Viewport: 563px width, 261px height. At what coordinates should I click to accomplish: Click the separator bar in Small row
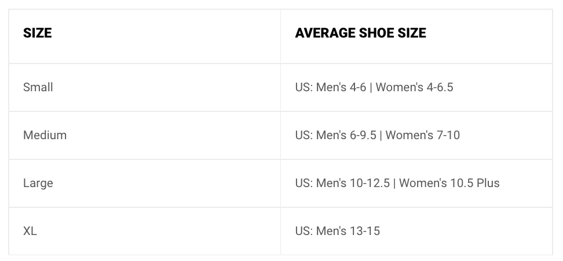tap(371, 88)
